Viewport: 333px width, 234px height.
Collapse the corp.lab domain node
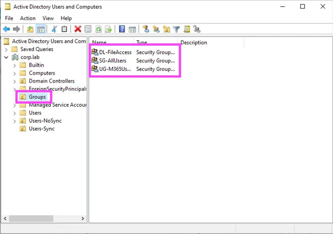pos(6,57)
